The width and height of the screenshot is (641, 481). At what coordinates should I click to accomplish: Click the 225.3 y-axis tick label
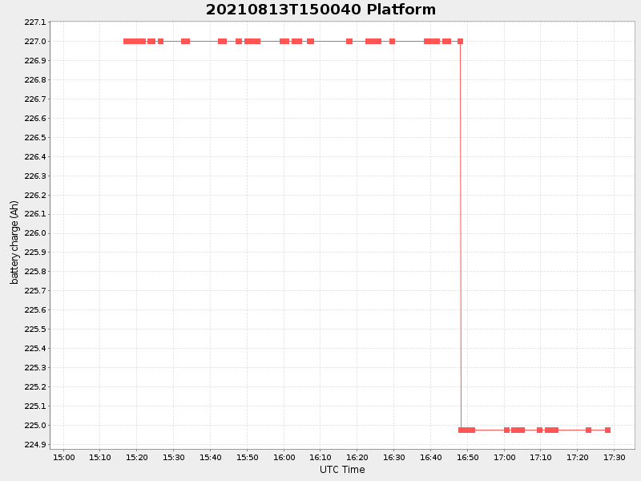(35, 368)
